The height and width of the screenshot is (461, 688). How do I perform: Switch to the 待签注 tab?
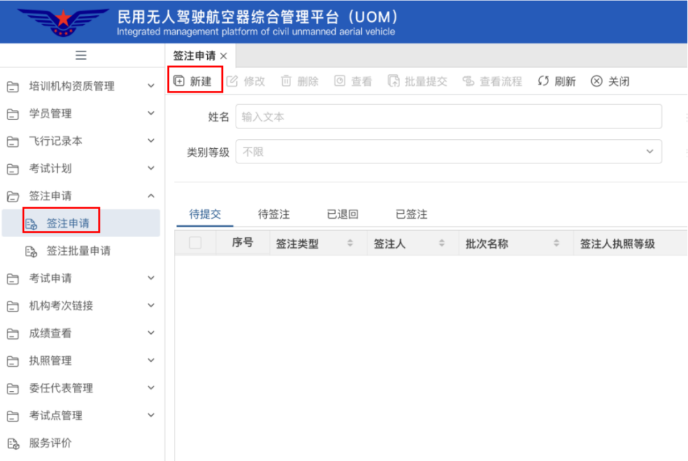click(x=274, y=214)
